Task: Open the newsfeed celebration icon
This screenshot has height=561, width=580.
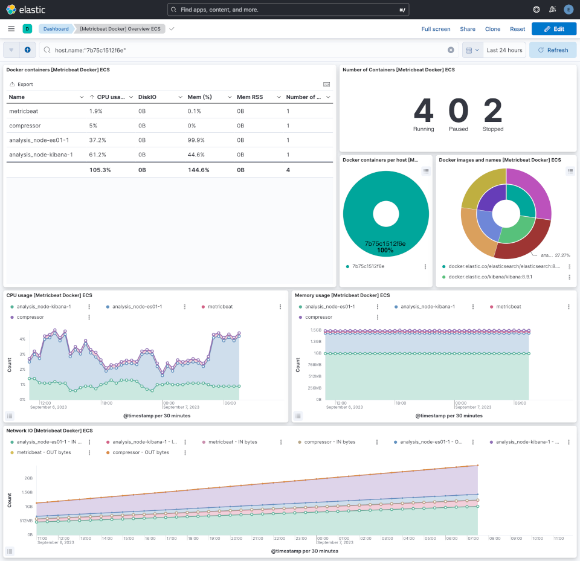Action: pos(553,10)
